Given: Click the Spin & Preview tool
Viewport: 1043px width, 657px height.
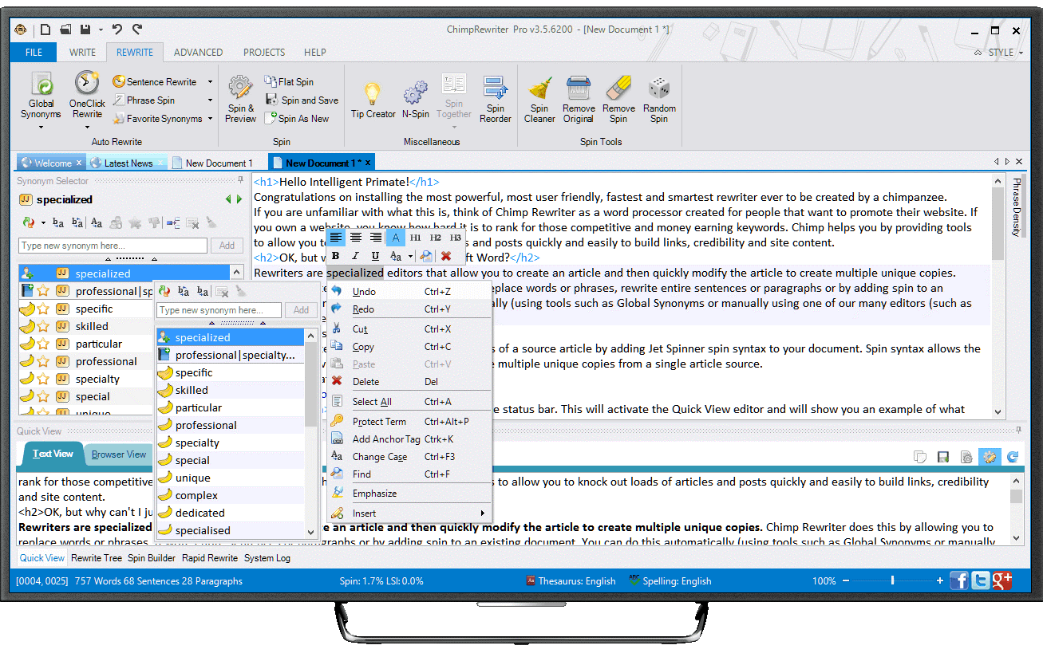Looking at the screenshot, I should [240, 99].
